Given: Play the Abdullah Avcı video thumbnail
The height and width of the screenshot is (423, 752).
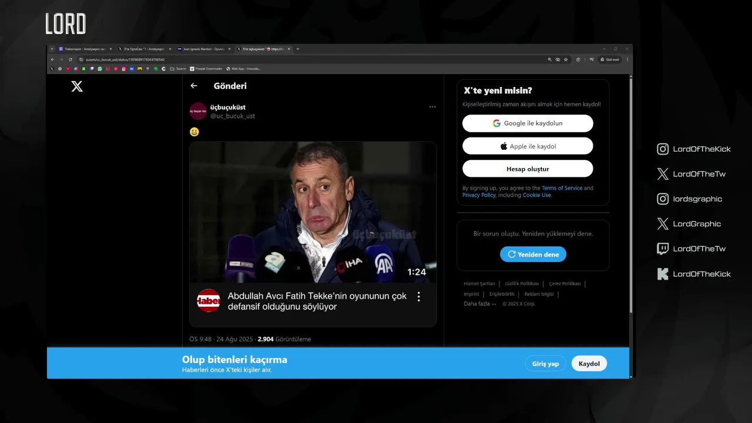Looking at the screenshot, I should (x=313, y=212).
